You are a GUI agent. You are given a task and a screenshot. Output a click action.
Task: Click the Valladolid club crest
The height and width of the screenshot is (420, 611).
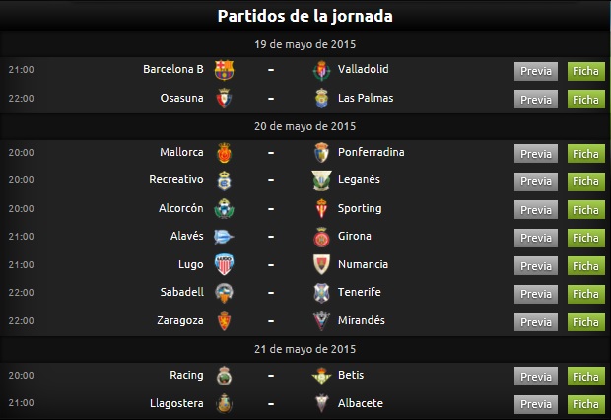321,70
